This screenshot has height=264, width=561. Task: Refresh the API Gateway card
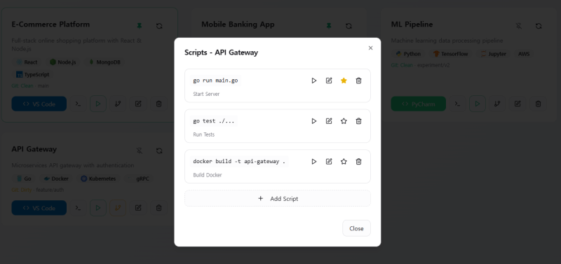coord(159,151)
